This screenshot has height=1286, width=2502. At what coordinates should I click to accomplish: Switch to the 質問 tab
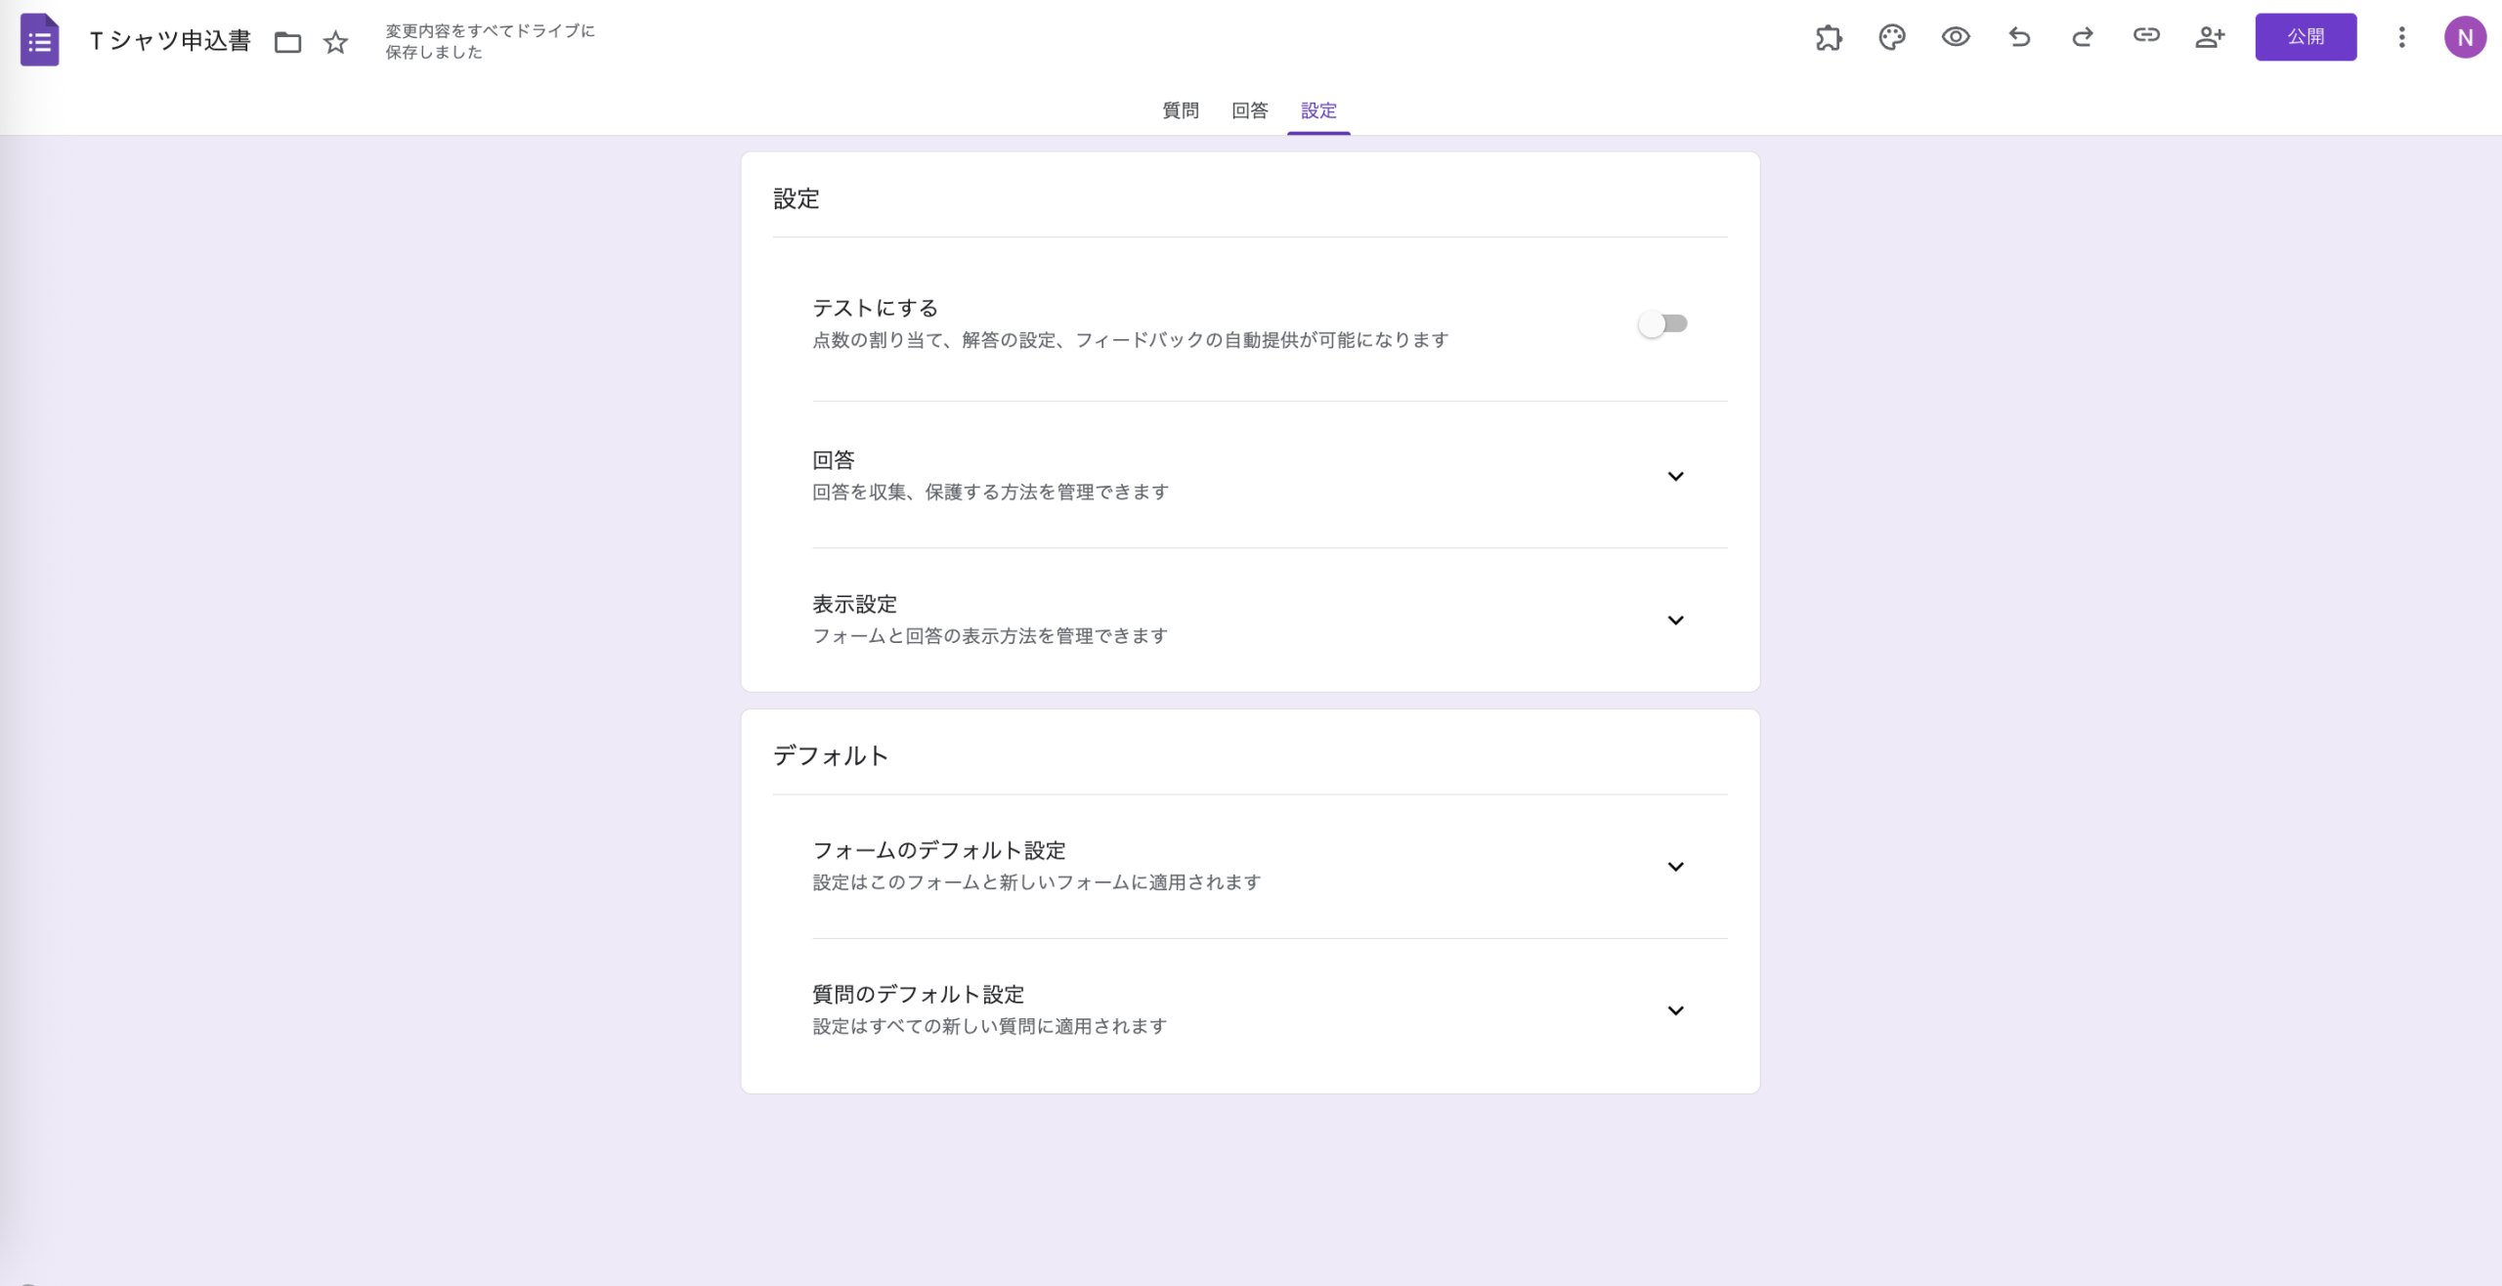[x=1179, y=110]
